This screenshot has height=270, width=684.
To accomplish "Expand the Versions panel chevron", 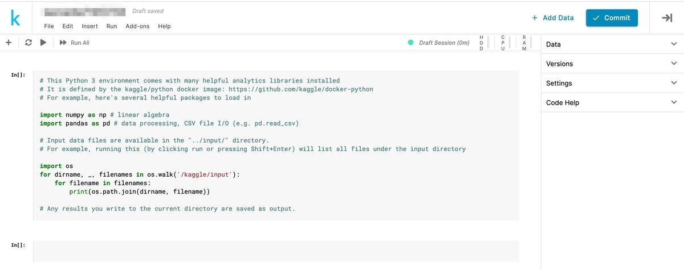I will tap(674, 64).
